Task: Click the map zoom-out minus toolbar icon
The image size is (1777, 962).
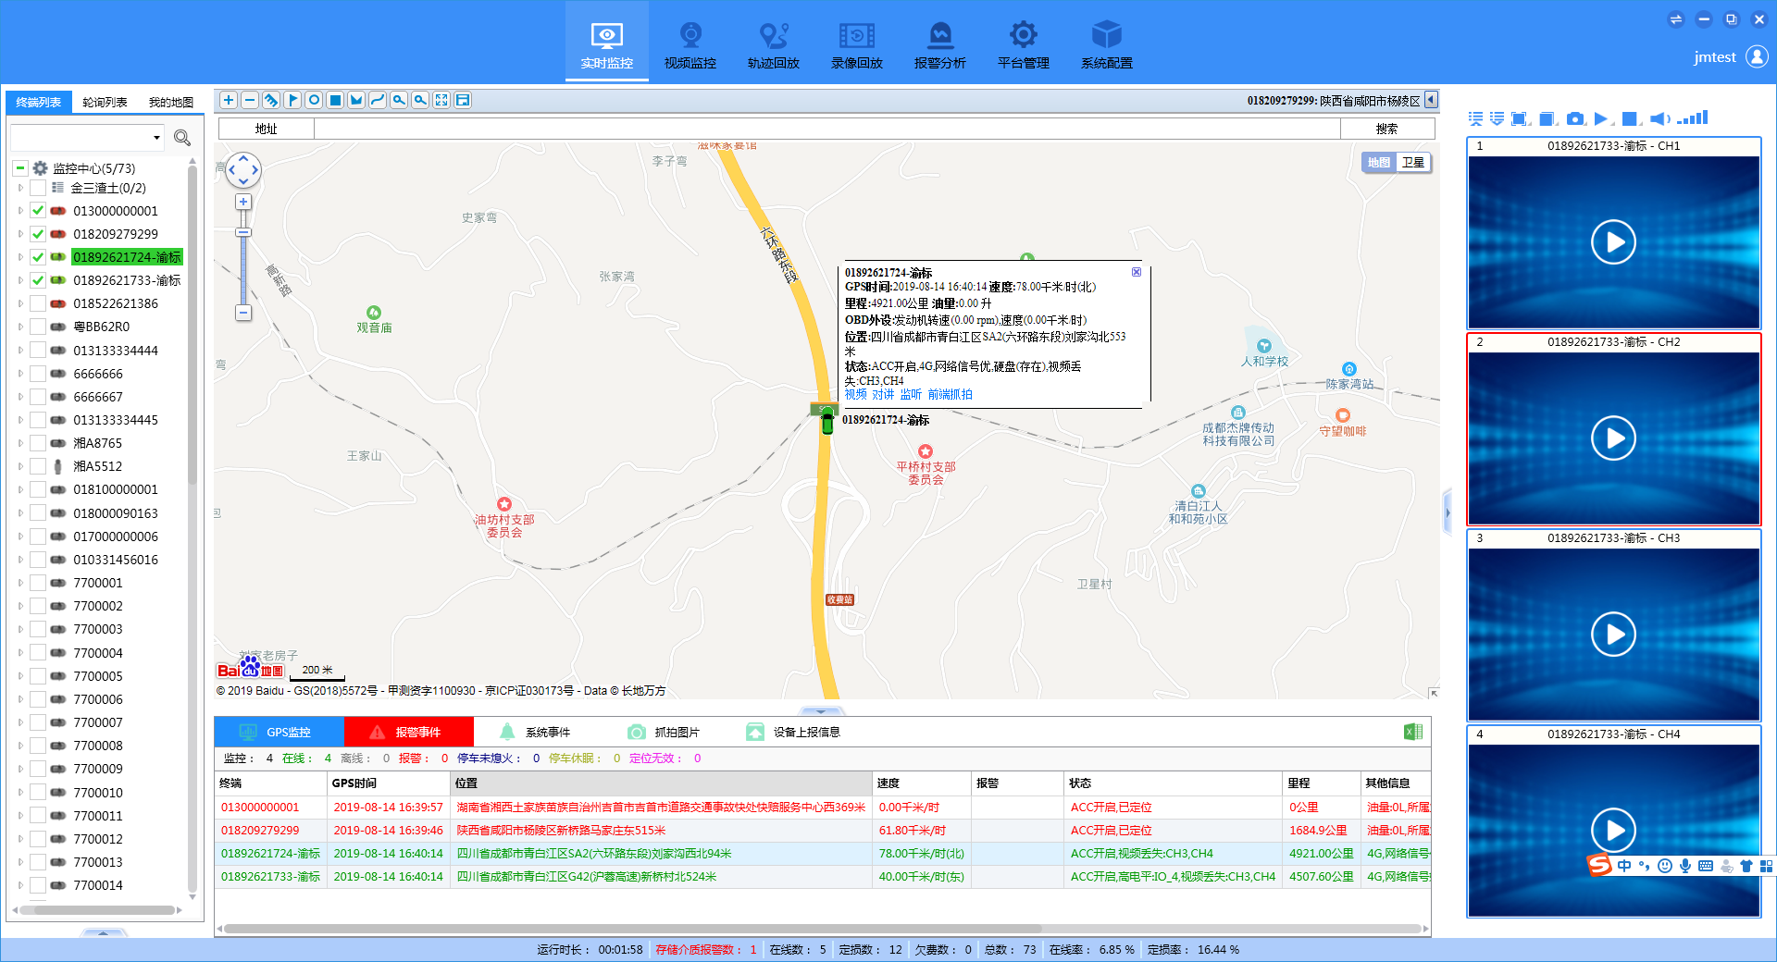Action: pyautogui.click(x=250, y=100)
